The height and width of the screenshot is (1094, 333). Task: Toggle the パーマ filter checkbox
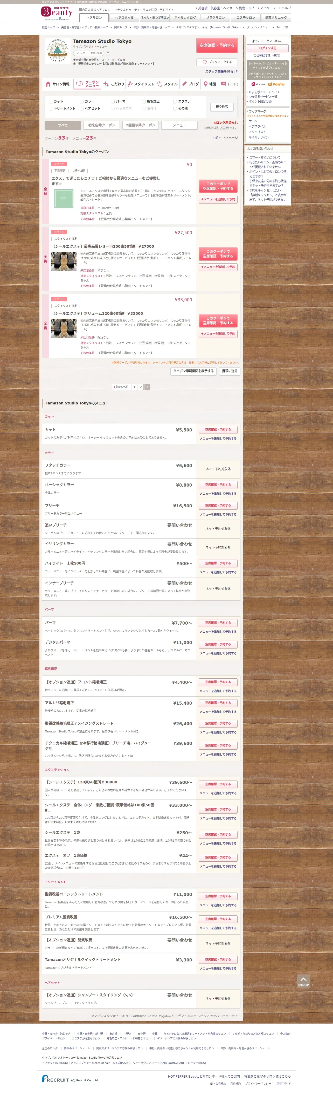coord(113,102)
